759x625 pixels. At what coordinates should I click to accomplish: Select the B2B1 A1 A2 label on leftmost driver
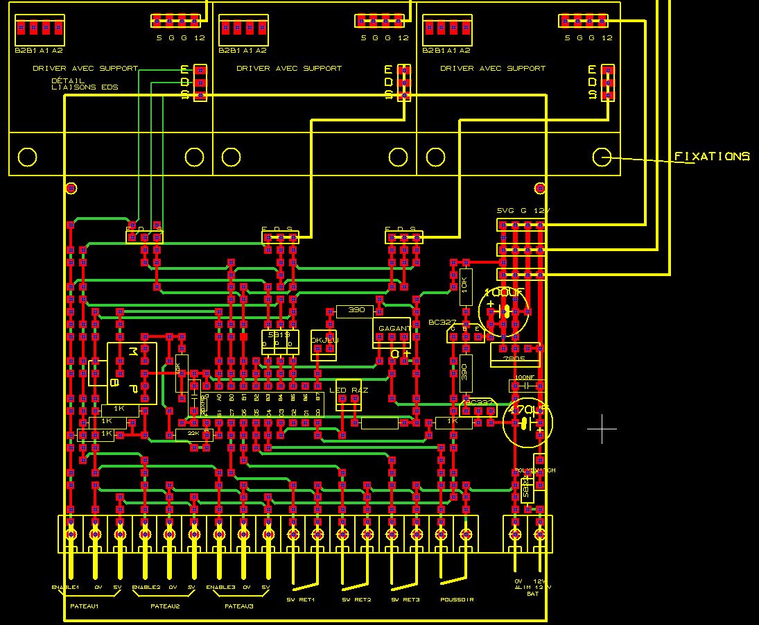click(x=39, y=50)
